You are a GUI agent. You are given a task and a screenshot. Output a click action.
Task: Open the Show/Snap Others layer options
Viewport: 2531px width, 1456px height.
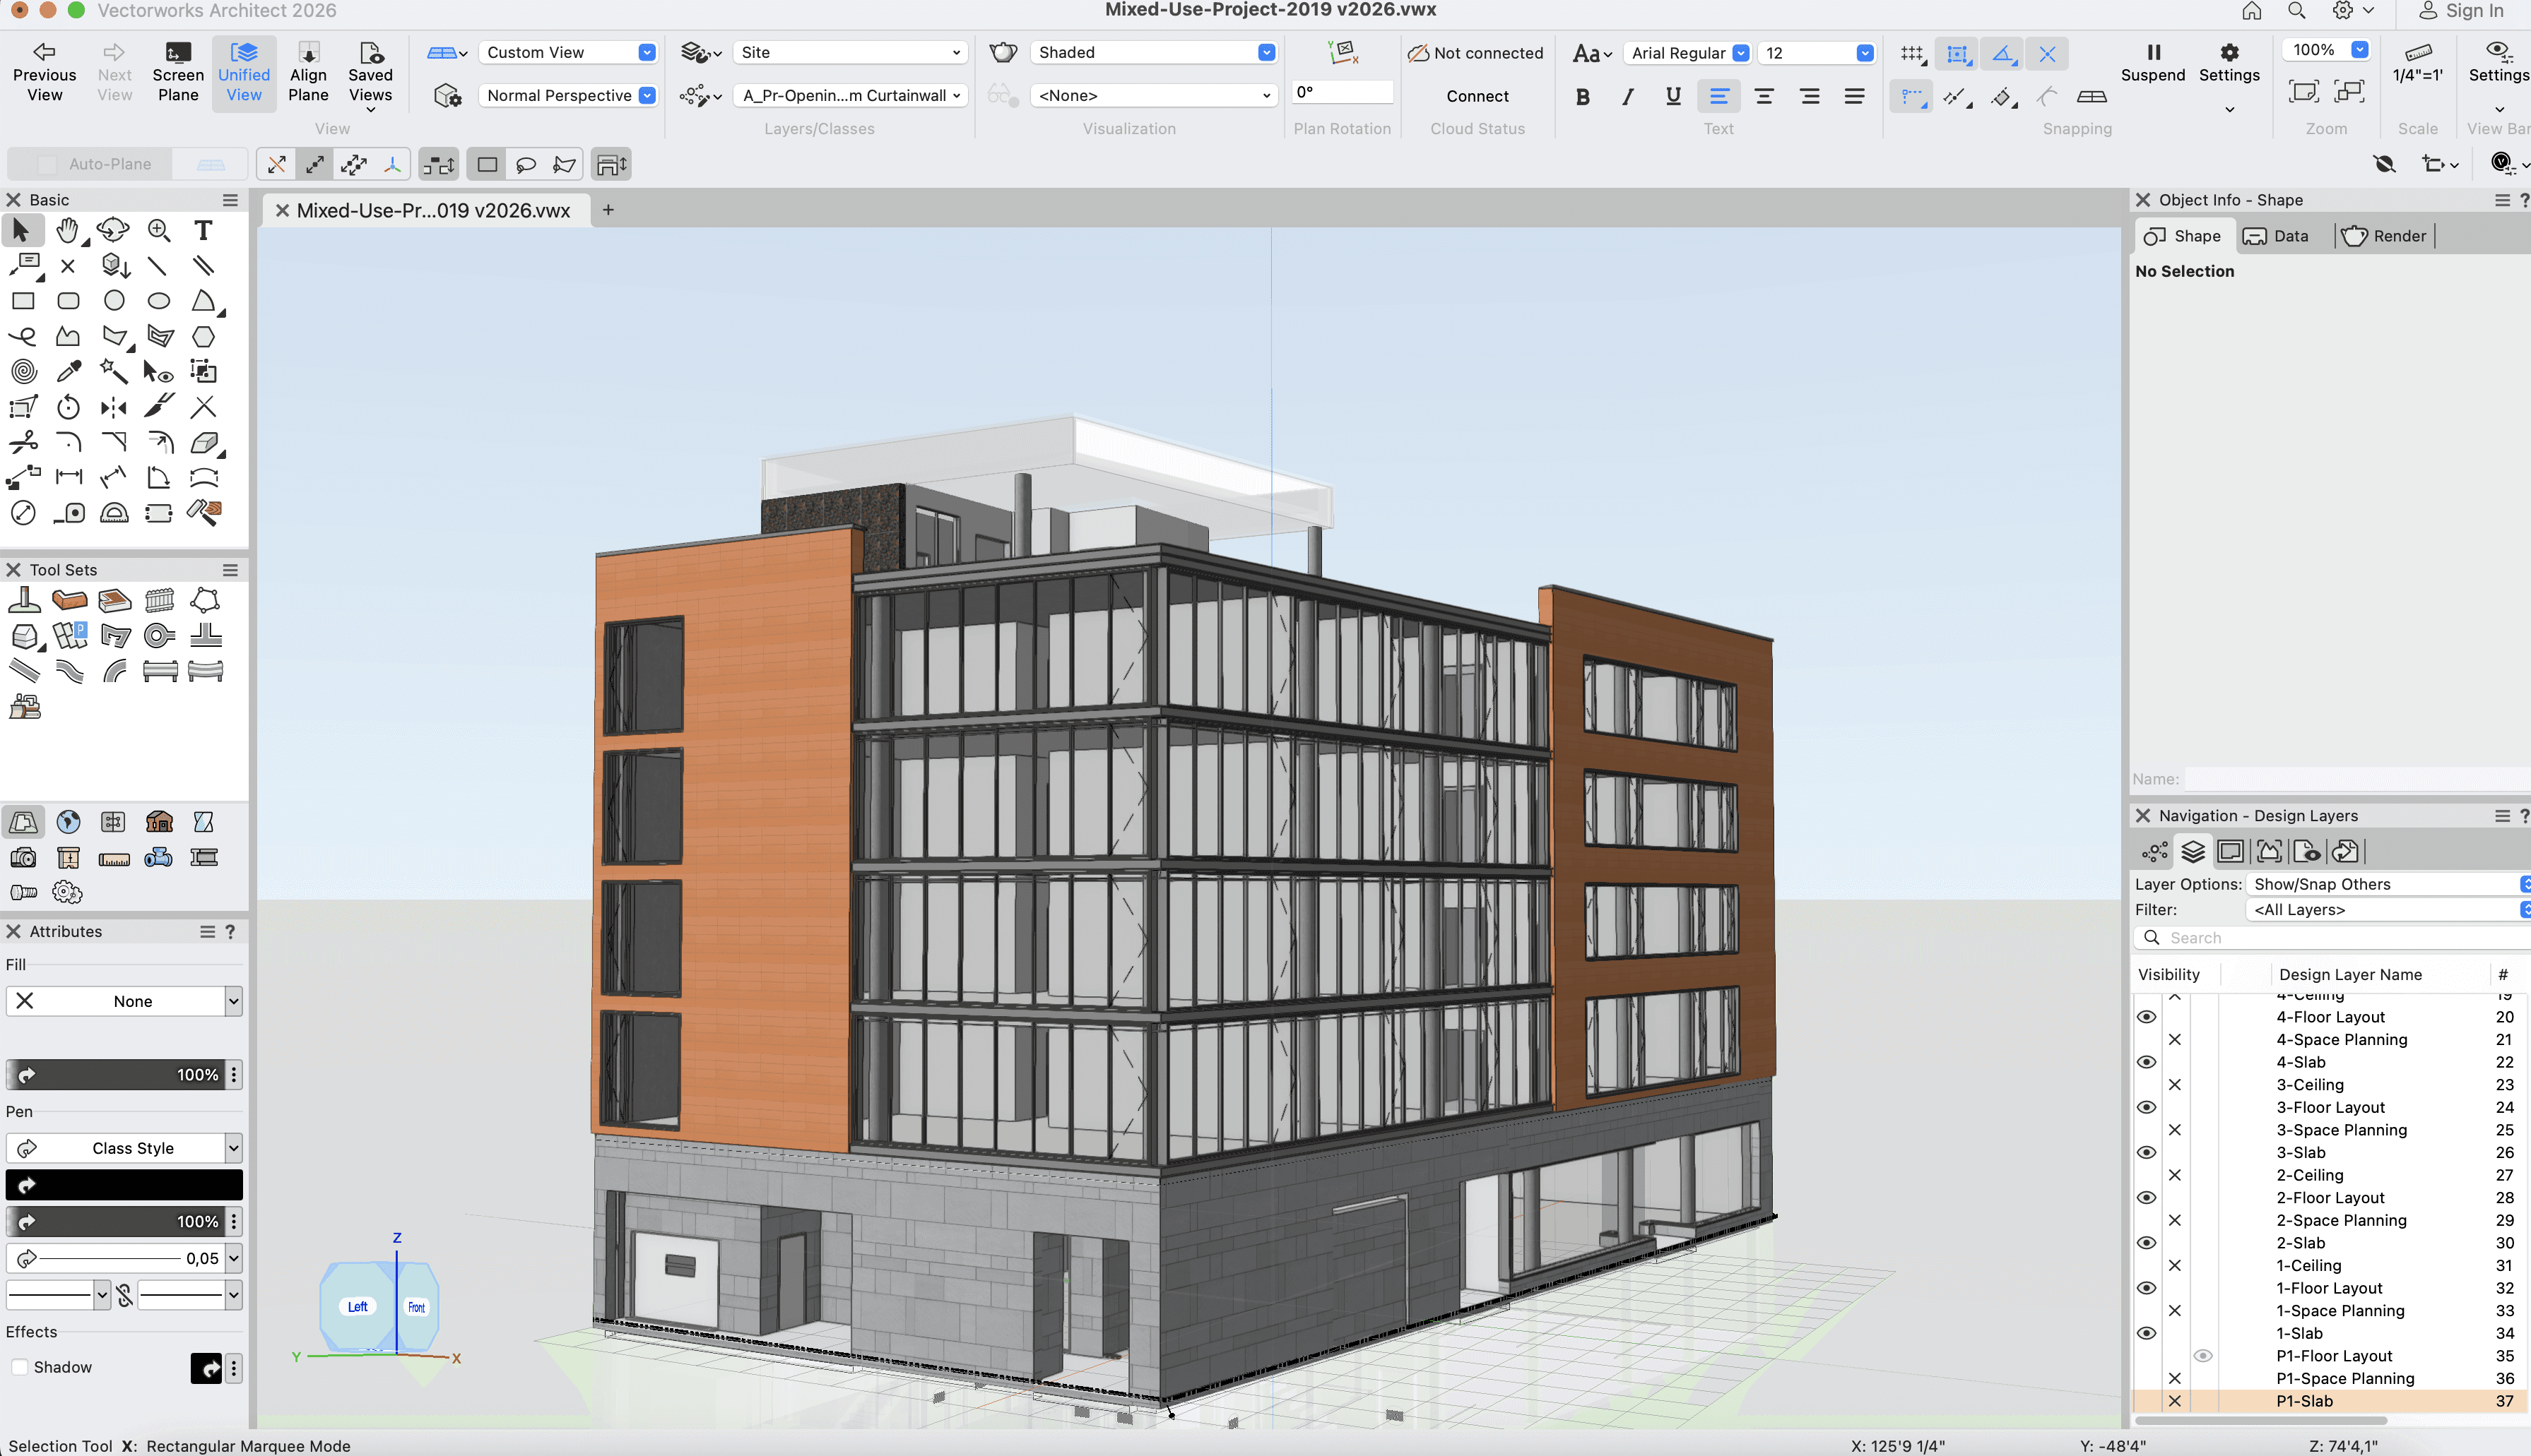(2386, 884)
